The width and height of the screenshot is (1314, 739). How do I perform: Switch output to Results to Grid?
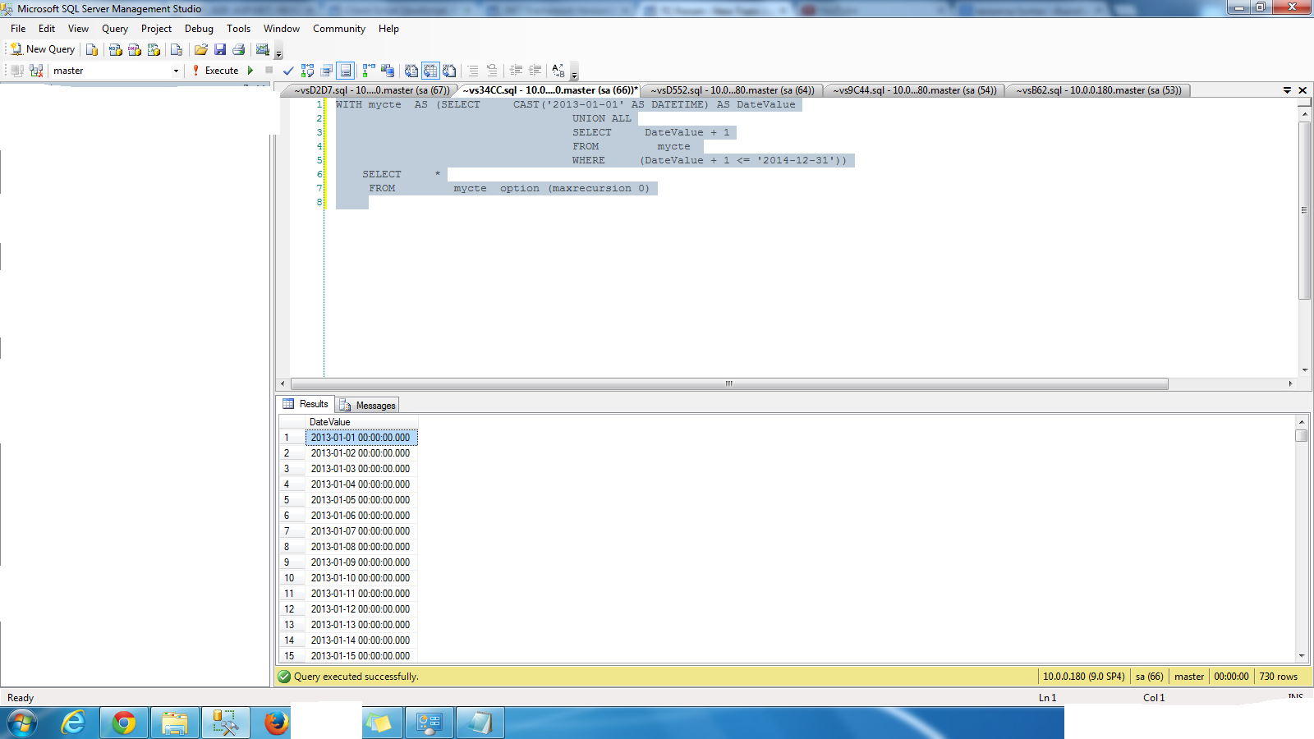coord(430,71)
